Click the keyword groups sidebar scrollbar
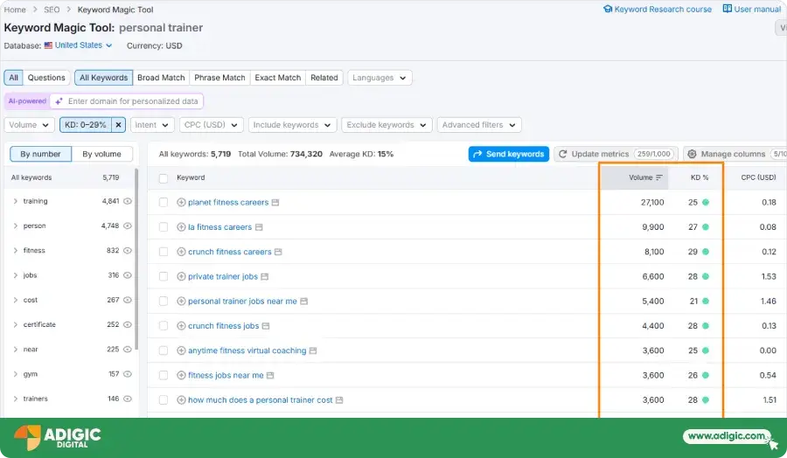The height and width of the screenshot is (458, 787). (136, 260)
